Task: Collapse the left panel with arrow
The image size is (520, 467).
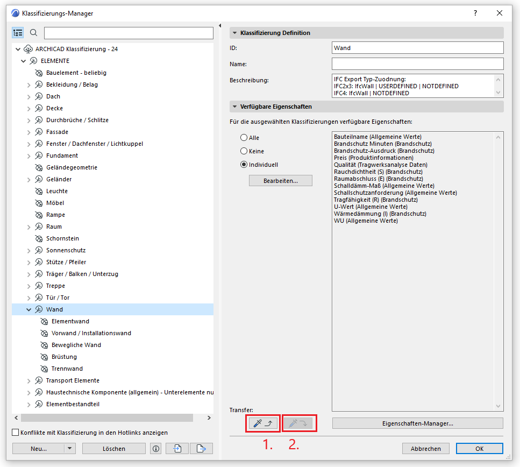Action: (220, 26)
